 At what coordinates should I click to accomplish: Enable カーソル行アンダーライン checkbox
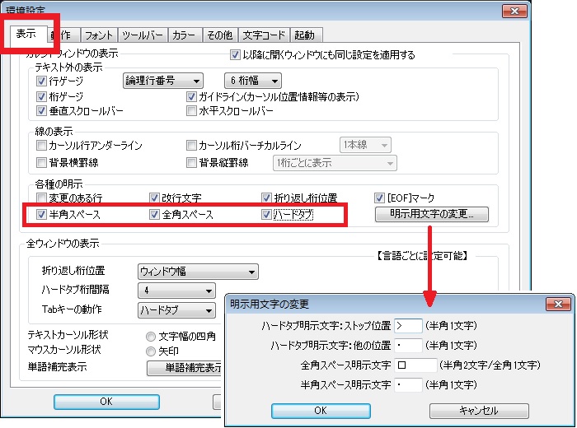point(42,145)
